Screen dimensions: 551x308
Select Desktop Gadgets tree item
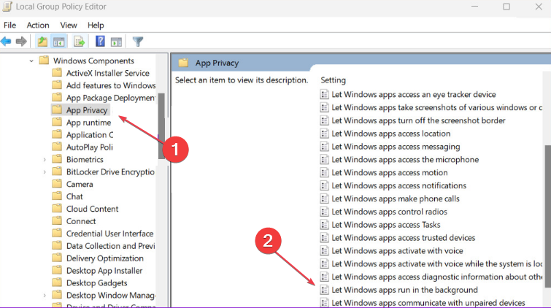(96, 282)
